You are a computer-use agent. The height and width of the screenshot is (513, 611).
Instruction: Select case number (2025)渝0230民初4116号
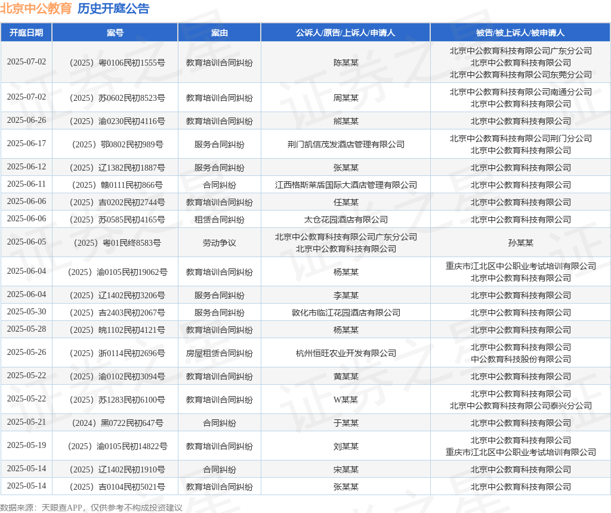pos(118,121)
